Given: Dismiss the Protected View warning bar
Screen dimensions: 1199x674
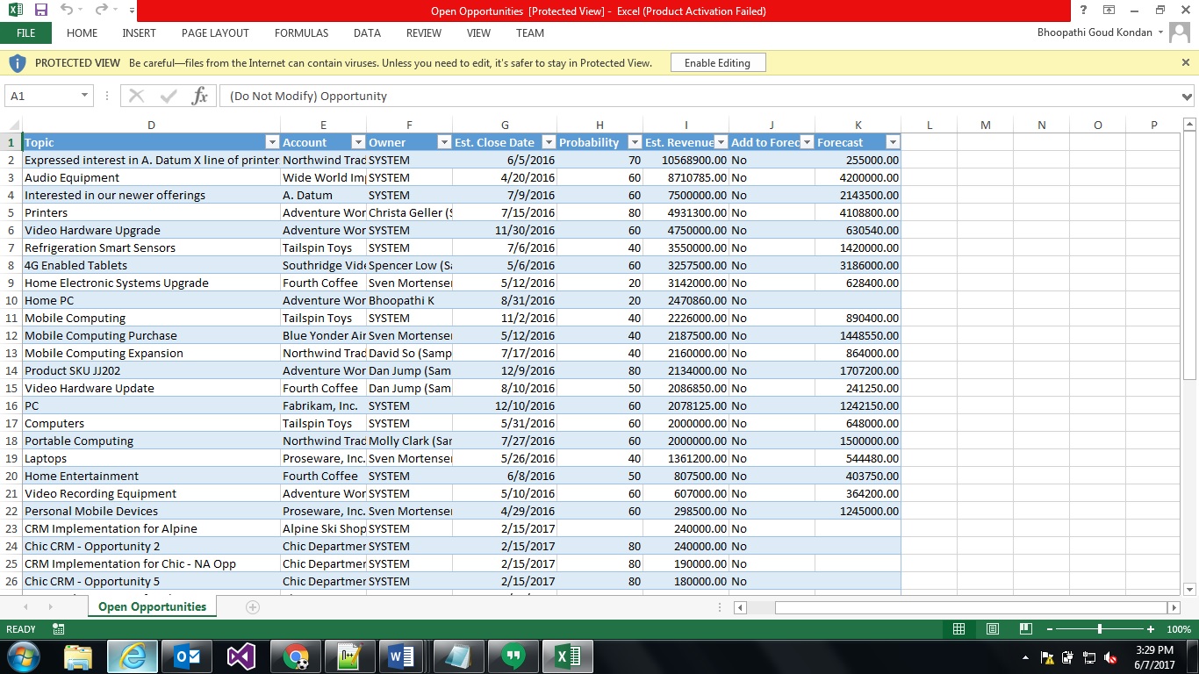Looking at the screenshot, I should tap(1186, 62).
